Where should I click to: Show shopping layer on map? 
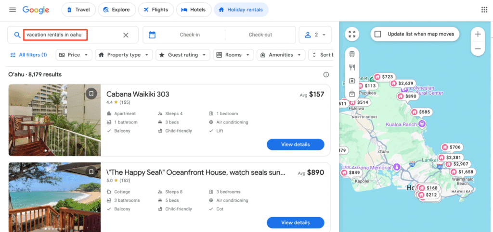coord(352,94)
